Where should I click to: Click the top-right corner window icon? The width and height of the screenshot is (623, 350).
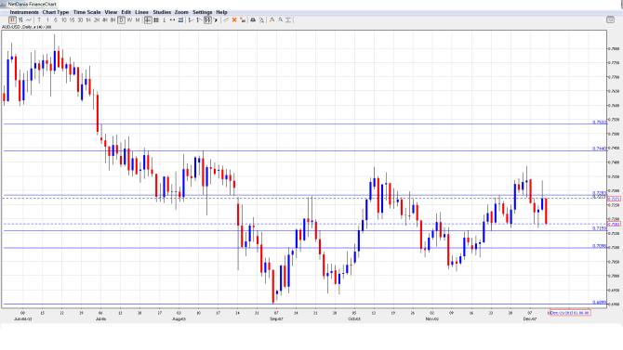(x=610, y=19)
